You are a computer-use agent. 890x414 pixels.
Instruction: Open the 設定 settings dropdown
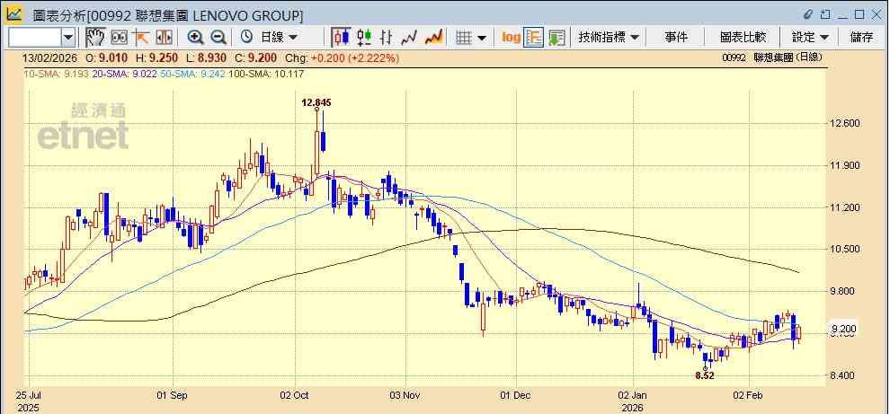pos(811,38)
